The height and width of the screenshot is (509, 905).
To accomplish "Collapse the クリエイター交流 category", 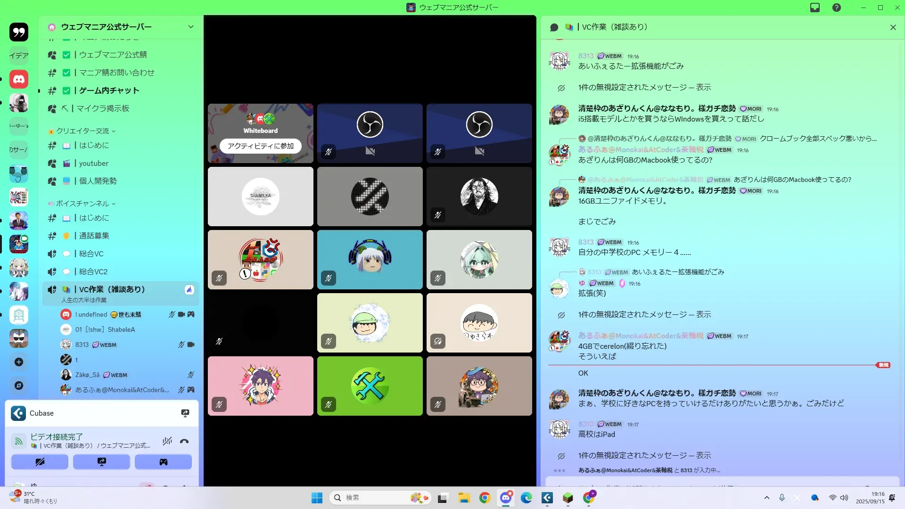I will tap(82, 131).
